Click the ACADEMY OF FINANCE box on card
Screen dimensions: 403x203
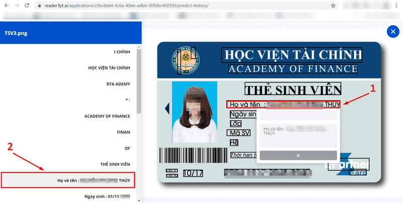tap(293, 69)
